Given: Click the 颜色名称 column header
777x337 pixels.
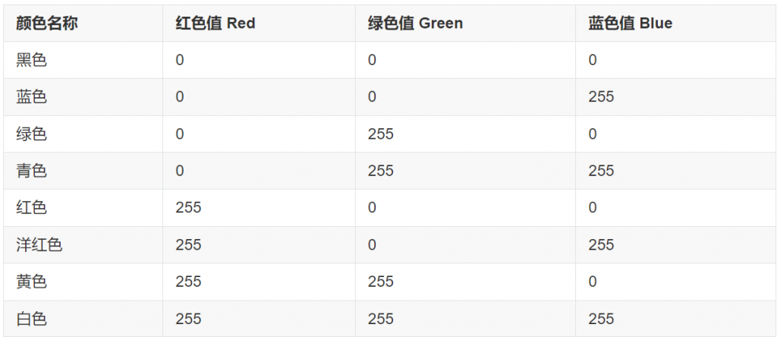Looking at the screenshot, I should [46, 24].
